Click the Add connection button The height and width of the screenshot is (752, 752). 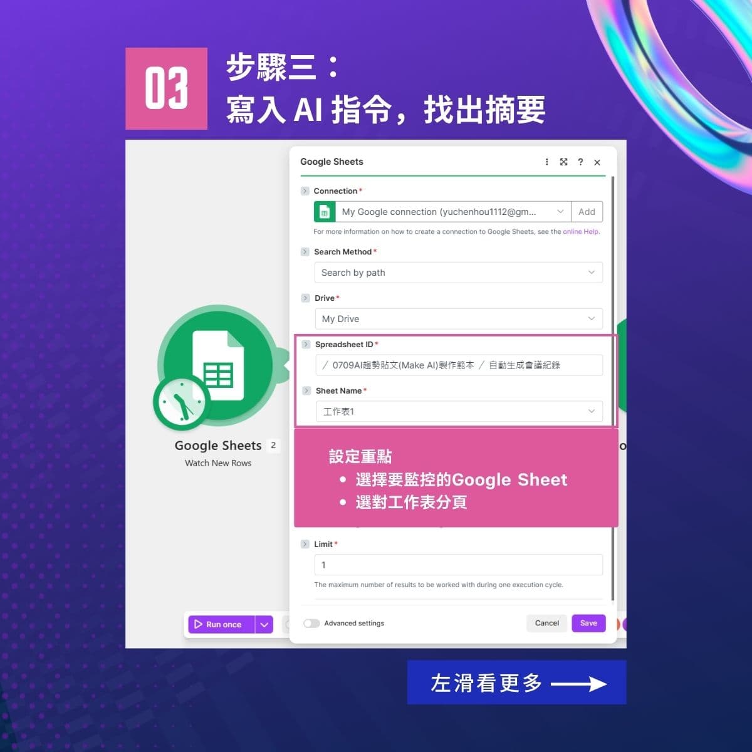click(x=587, y=212)
